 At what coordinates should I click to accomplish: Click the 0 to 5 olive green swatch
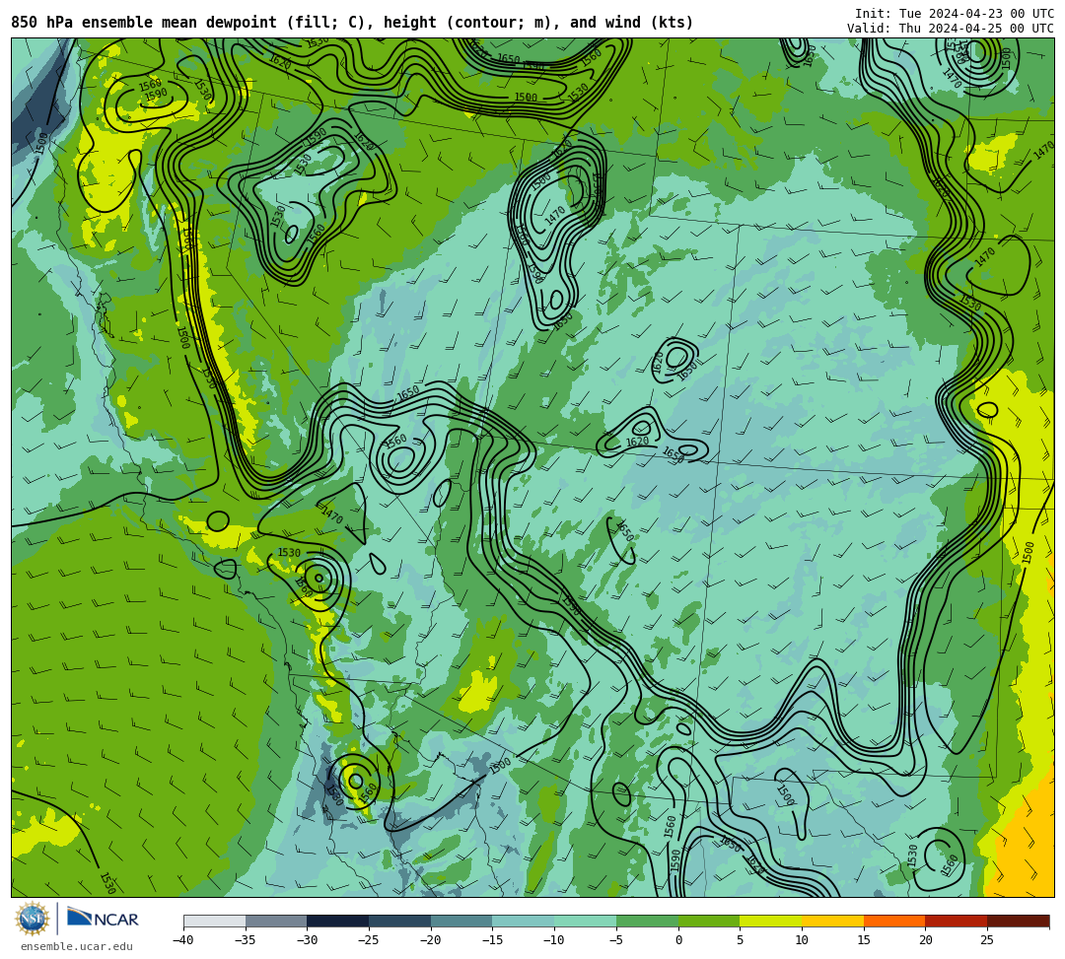[709, 921]
